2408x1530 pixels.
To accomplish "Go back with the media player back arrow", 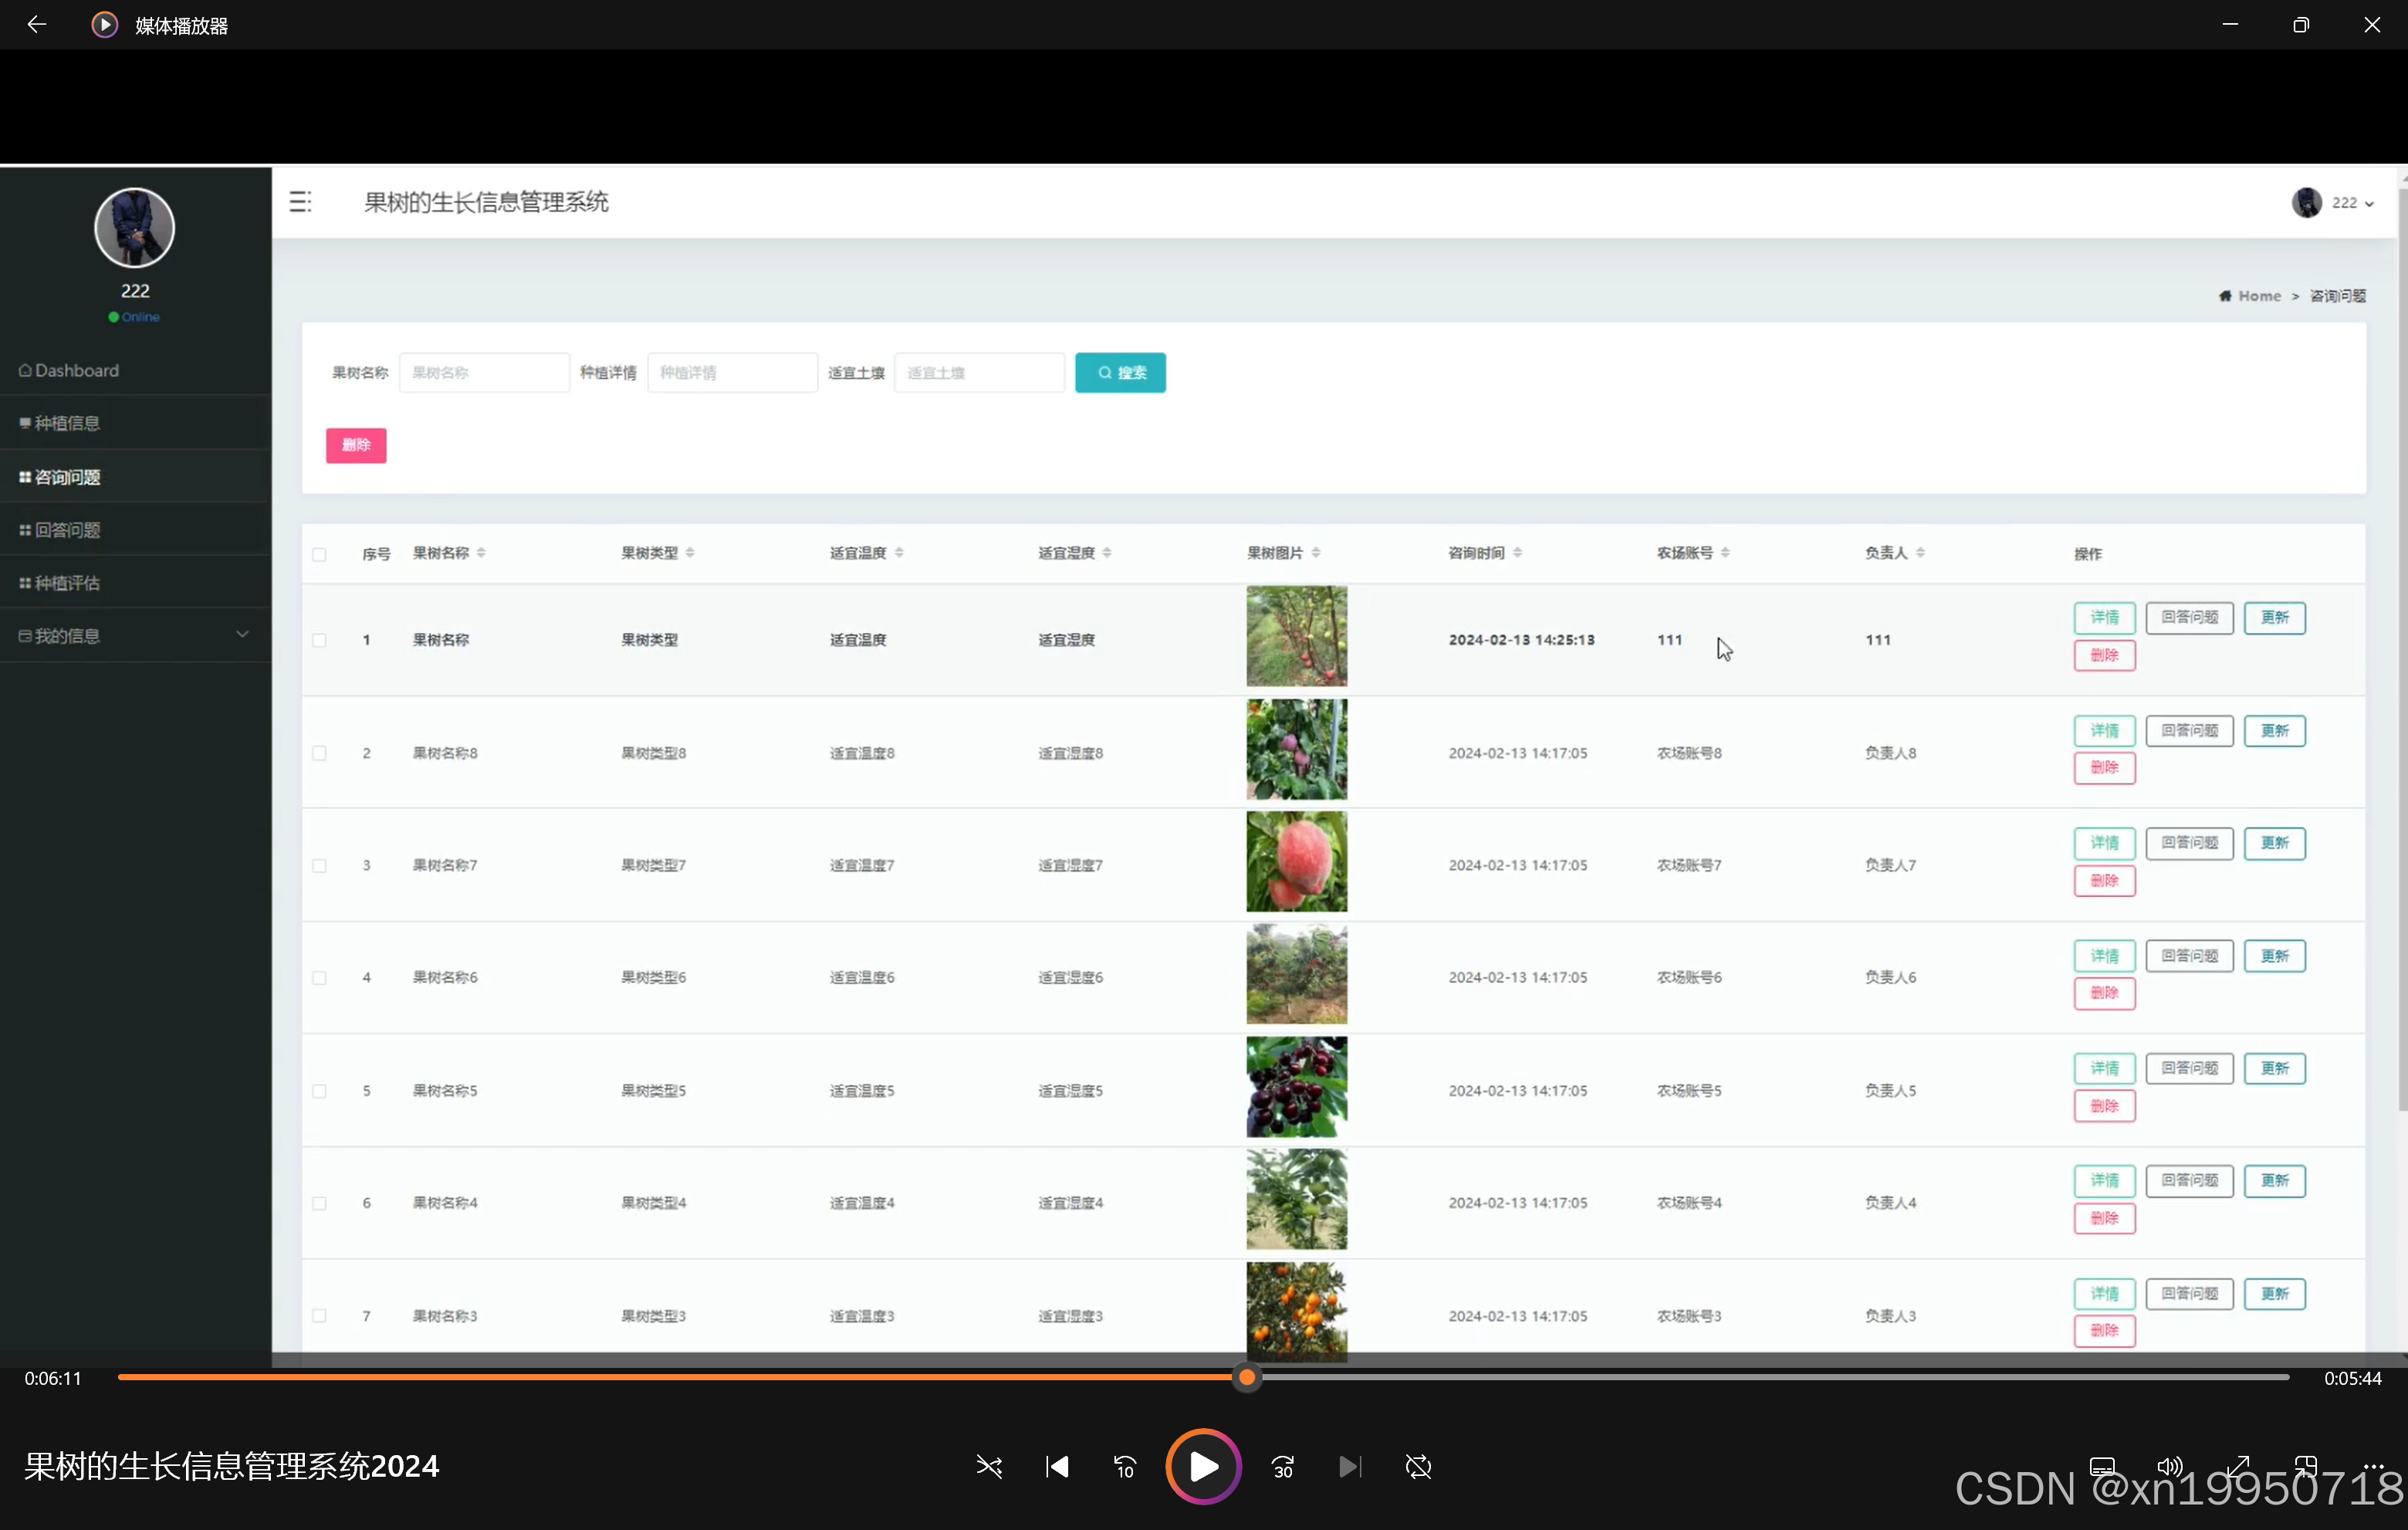I will click(37, 25).
